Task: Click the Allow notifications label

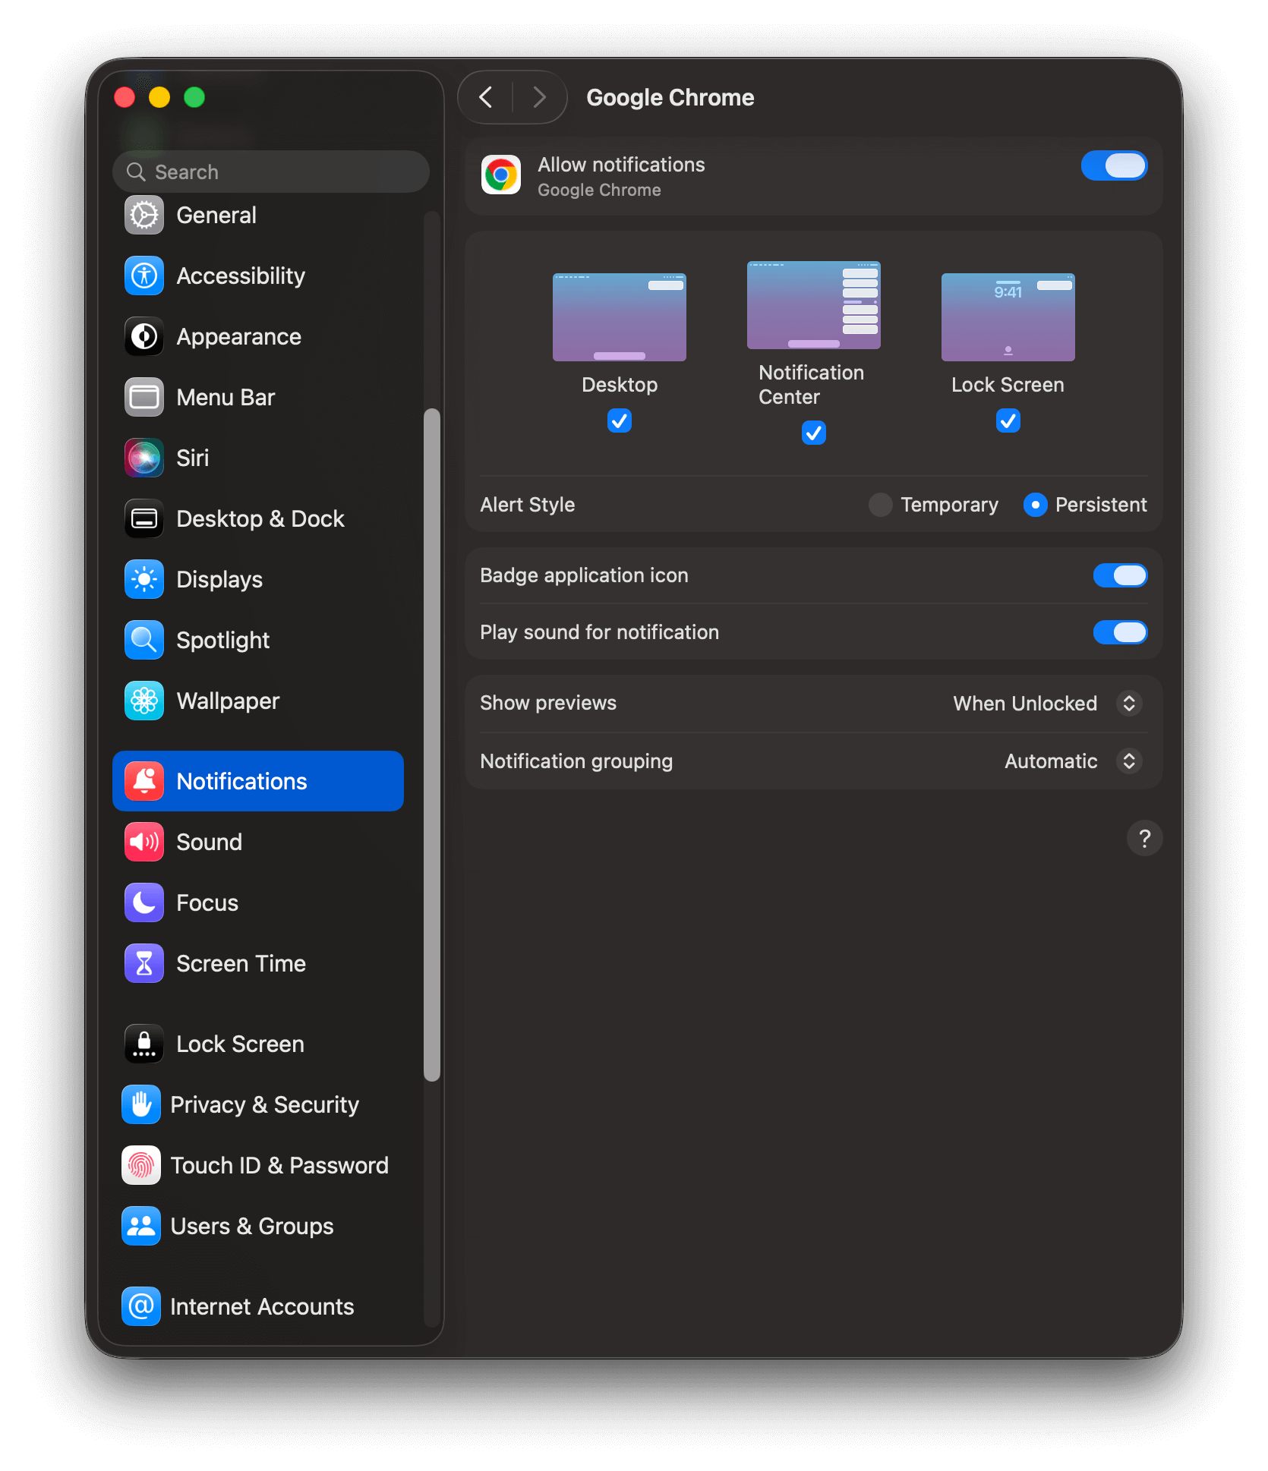Action: tap(622, 165)
